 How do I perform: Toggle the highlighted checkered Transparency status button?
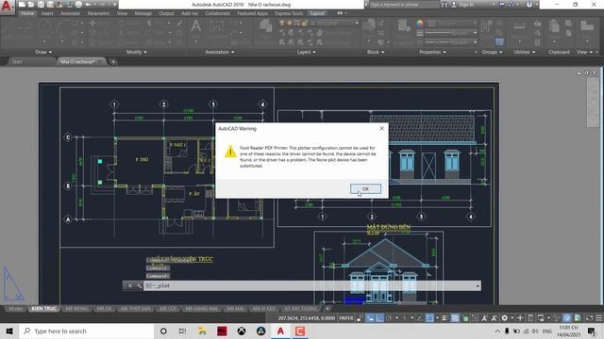pyautogui.click(x=455, y=318)
